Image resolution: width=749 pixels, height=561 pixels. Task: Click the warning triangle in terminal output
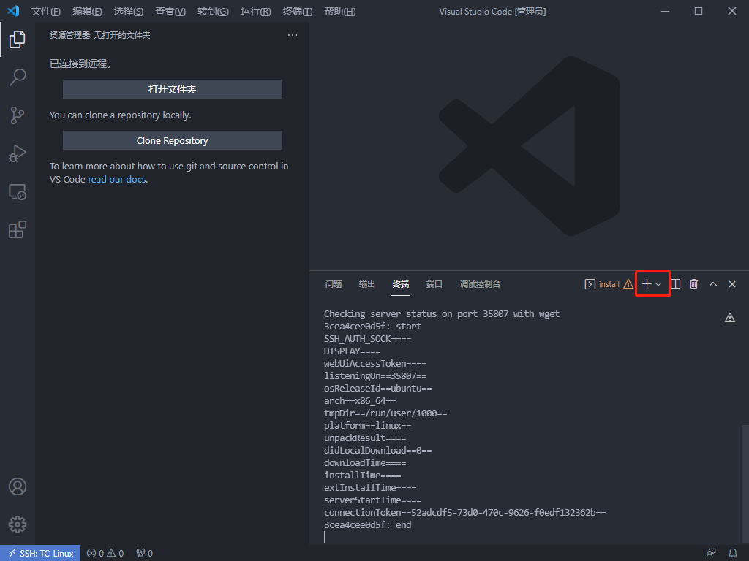[x=729, y=317]
